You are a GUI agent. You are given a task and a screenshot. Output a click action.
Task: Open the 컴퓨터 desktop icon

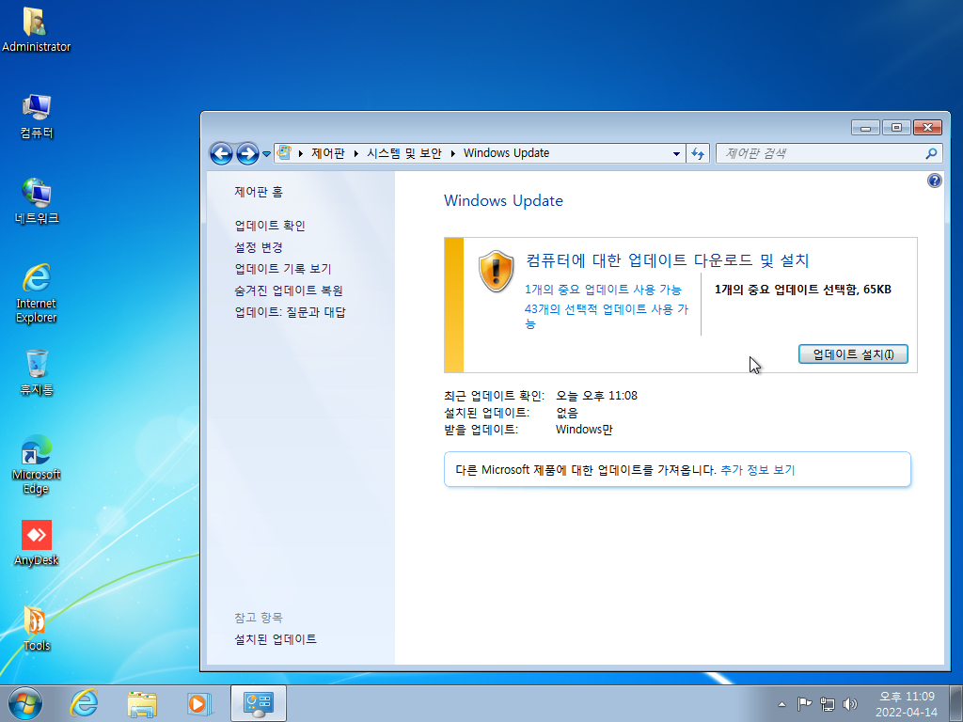coord(37,116)
